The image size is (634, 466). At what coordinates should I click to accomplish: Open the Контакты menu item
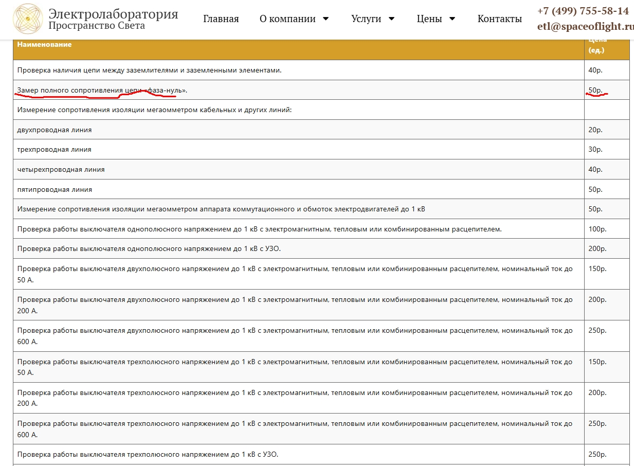click(x=500, y=19)
